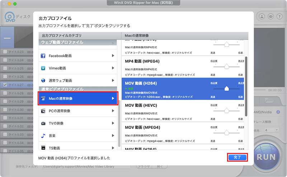This screenshot has height=177, width=287.
Task: Expand the TS動画 arrow
Action: (113, 148)
